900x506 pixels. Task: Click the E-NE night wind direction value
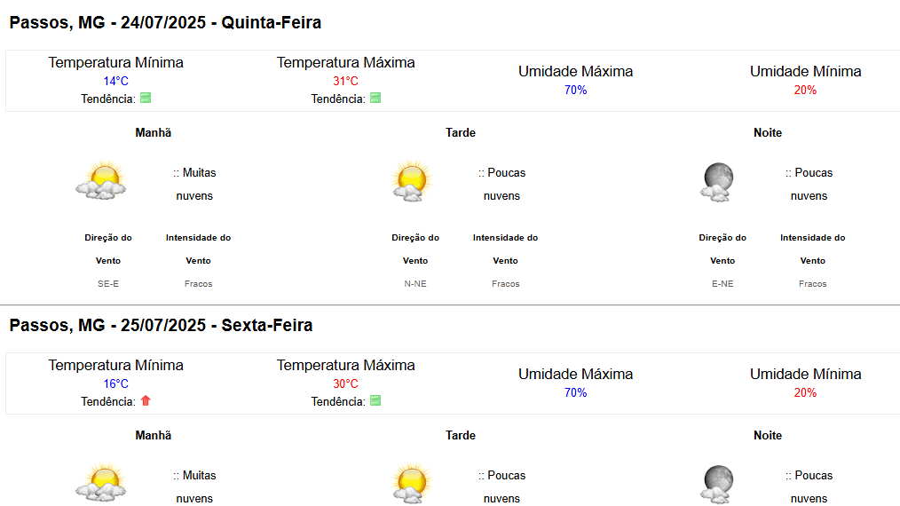click(x=722, y=284)
